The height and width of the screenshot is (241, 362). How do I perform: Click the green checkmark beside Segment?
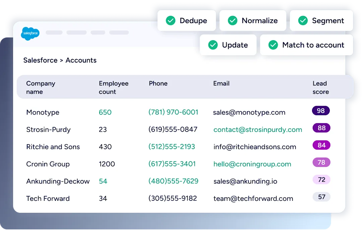[x=303, y=20]
